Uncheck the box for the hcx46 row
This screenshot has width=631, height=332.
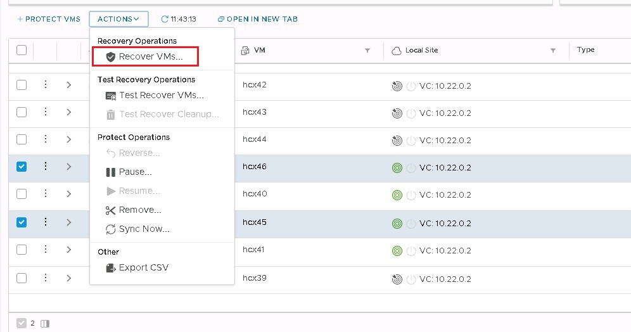22,167
